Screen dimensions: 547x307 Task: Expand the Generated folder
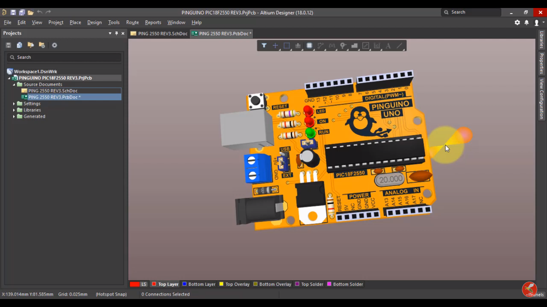coord(14,116)
